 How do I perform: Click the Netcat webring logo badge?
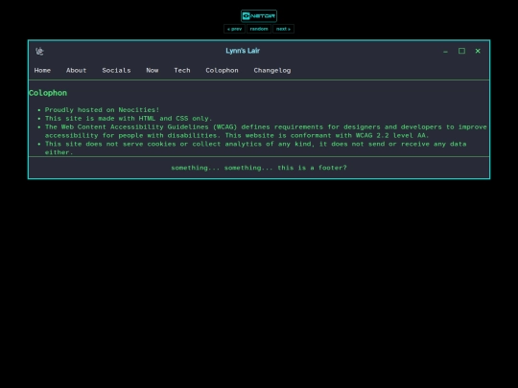pos(259,16)
